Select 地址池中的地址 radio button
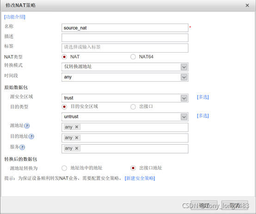The width and height of the screenshot is (256, 214). [x=64, y=168]
